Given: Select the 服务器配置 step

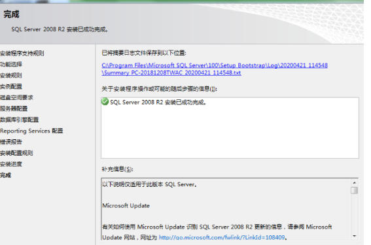Looking at the screenshot, I should [14, 108].
